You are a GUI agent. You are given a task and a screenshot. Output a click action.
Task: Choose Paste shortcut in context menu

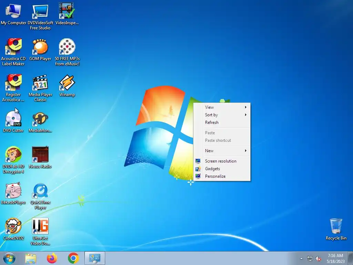pos(222,140)
